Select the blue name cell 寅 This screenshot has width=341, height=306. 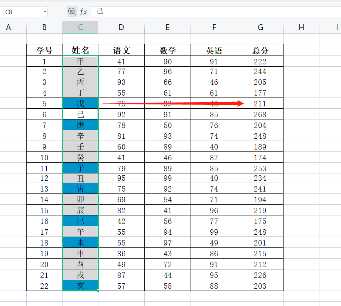pyautogui.click(x=80, y=188)
